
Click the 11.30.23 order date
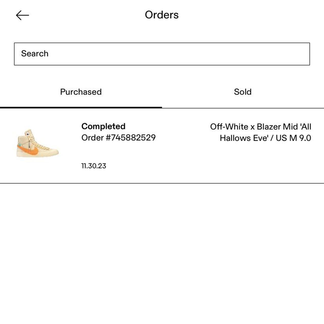(x=94, y=166)
